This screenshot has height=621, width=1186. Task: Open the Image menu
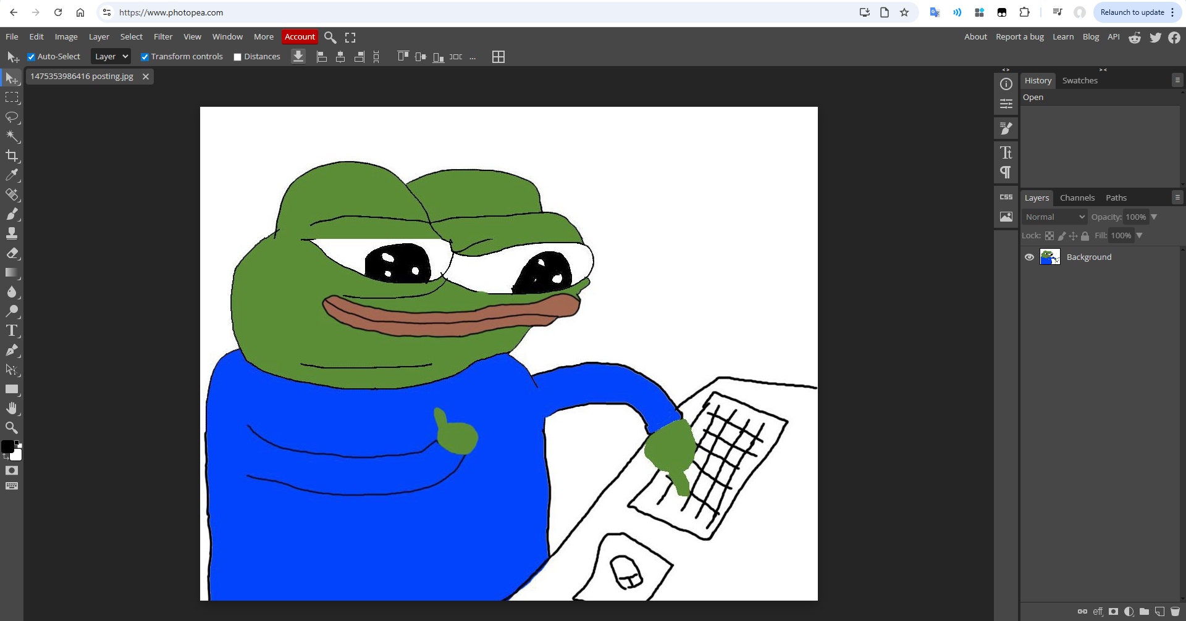point(66,37)
